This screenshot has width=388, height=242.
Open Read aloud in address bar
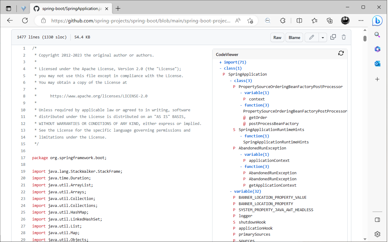point(238,21)
